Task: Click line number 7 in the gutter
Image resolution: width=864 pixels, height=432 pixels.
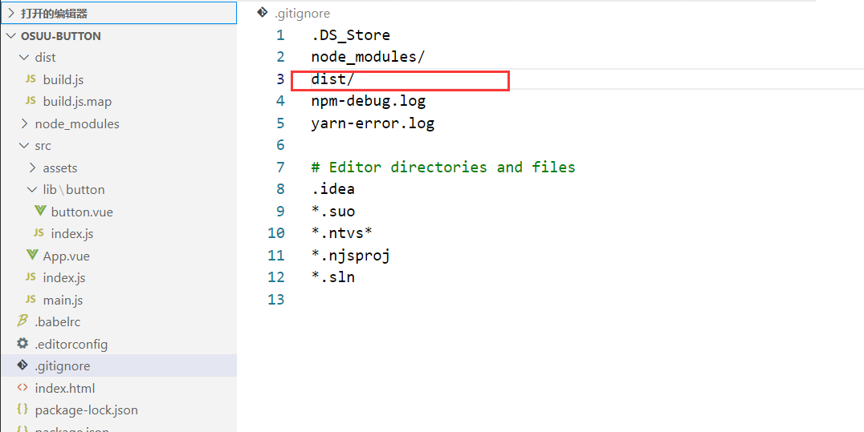Action: [279, 168]
